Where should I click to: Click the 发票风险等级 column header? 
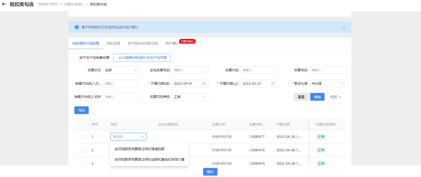(x=325, y=124)
